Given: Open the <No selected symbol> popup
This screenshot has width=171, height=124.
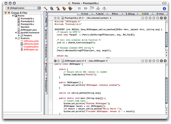Looking at the screenshot, I should click(x=99, y=18).
